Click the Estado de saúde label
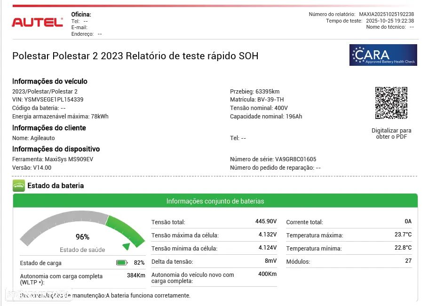This screenshot has width=428, height=306. (82, 250)
